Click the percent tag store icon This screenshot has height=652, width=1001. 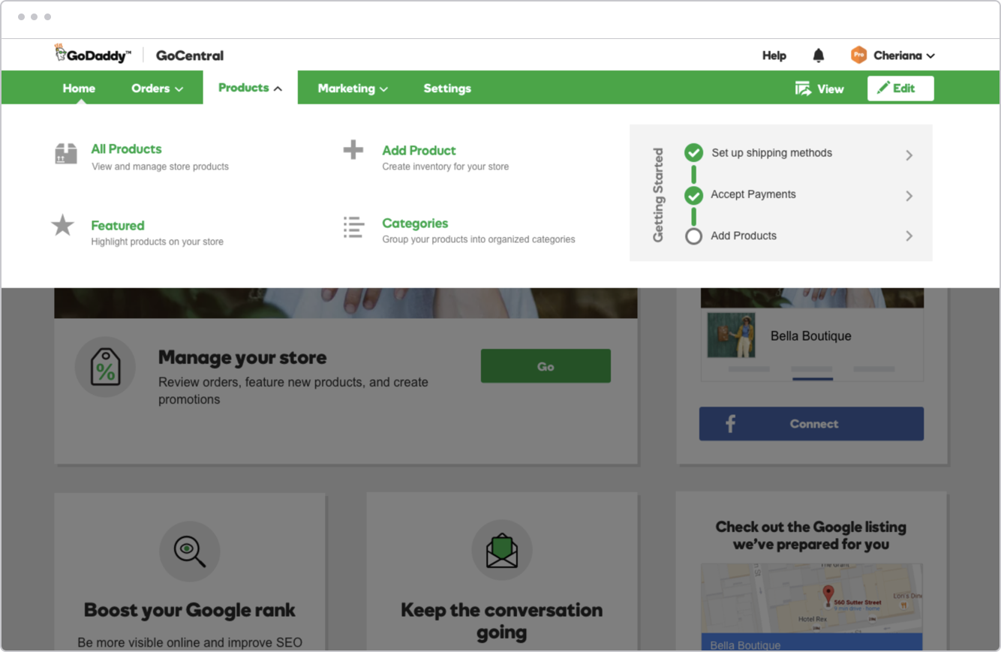[x=105, y=368]
